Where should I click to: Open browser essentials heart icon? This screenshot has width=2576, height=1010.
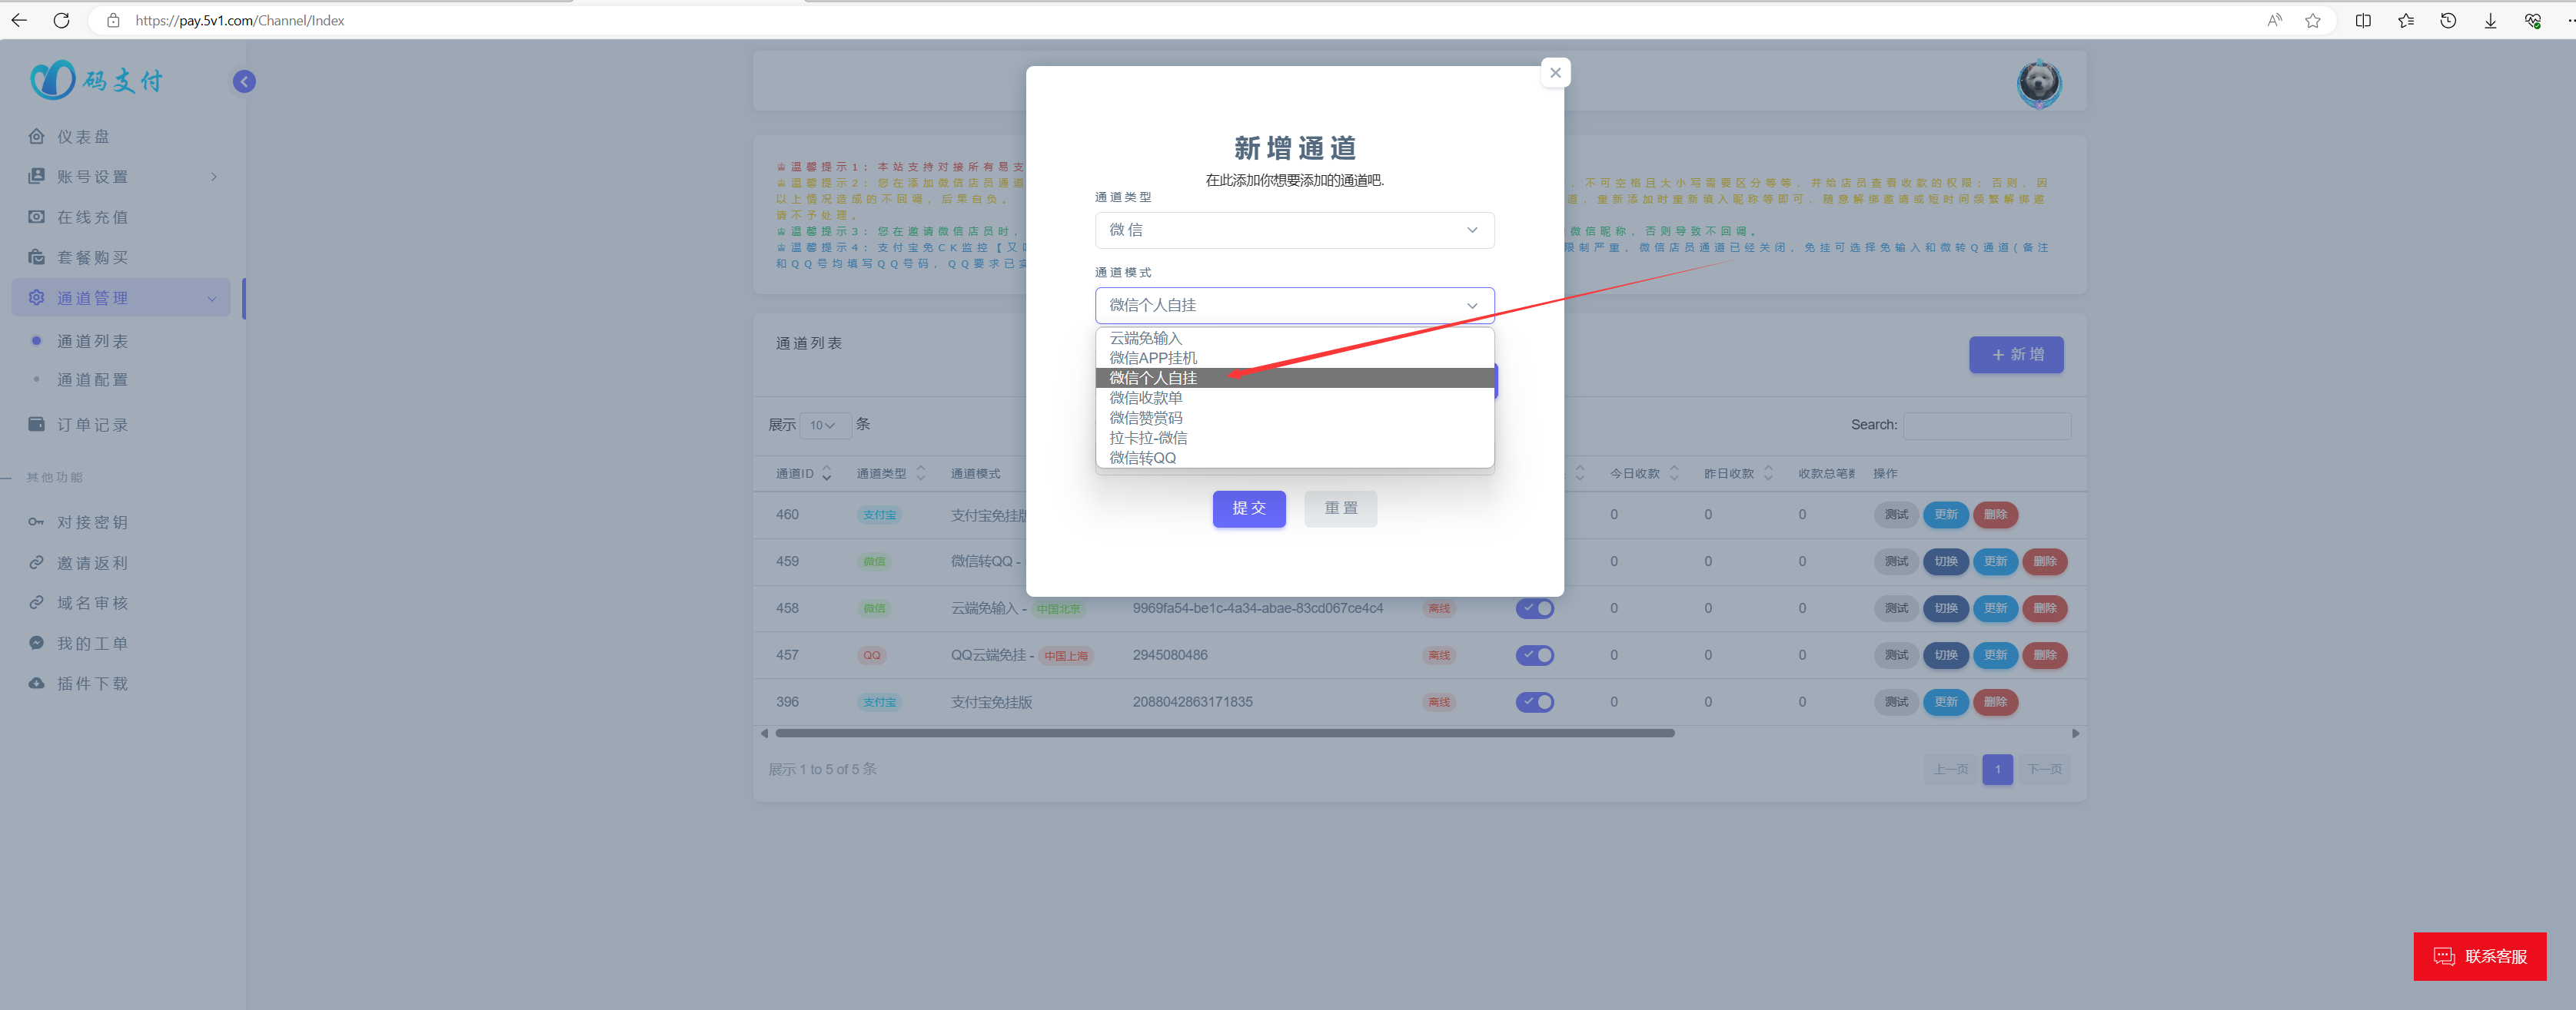[2533, 20]
